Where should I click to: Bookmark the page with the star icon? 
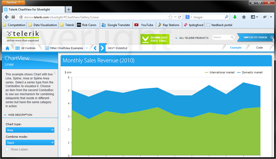coord(170,17)
